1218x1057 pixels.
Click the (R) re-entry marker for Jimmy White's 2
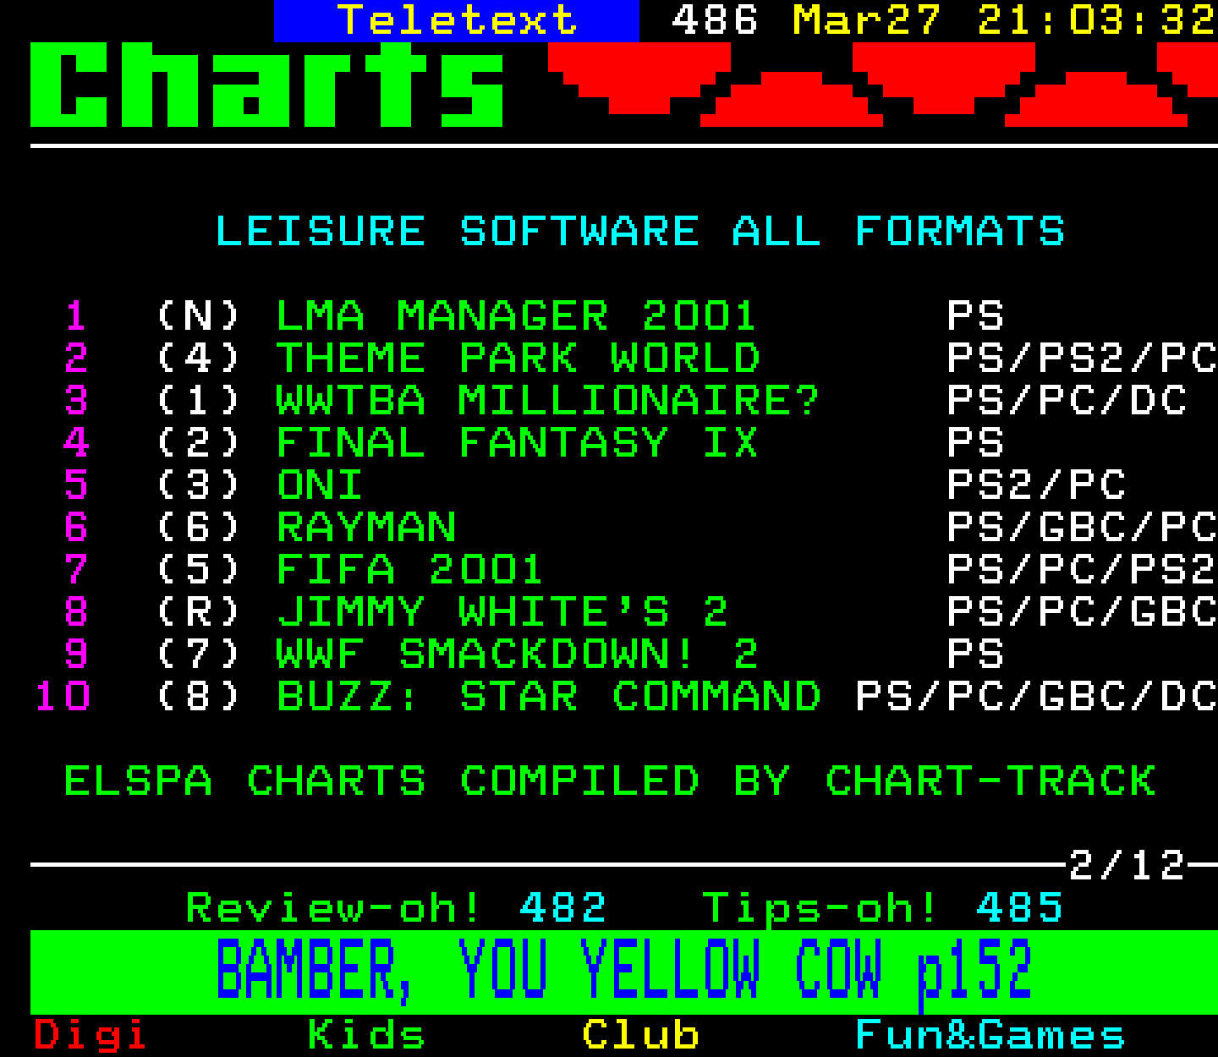199,612
